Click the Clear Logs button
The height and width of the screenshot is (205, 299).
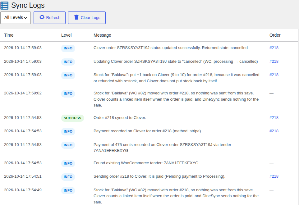(x=87, y=18)
